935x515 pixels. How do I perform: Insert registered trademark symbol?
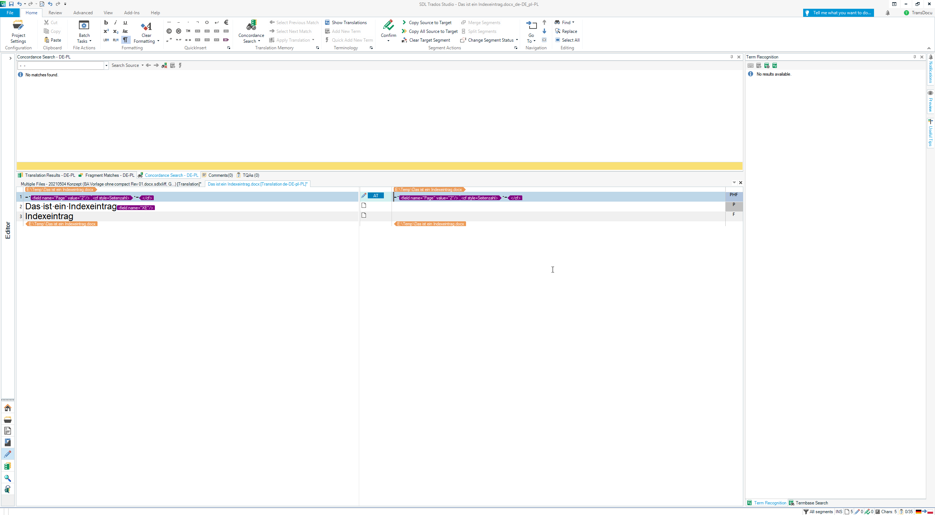tap(179, 31)
